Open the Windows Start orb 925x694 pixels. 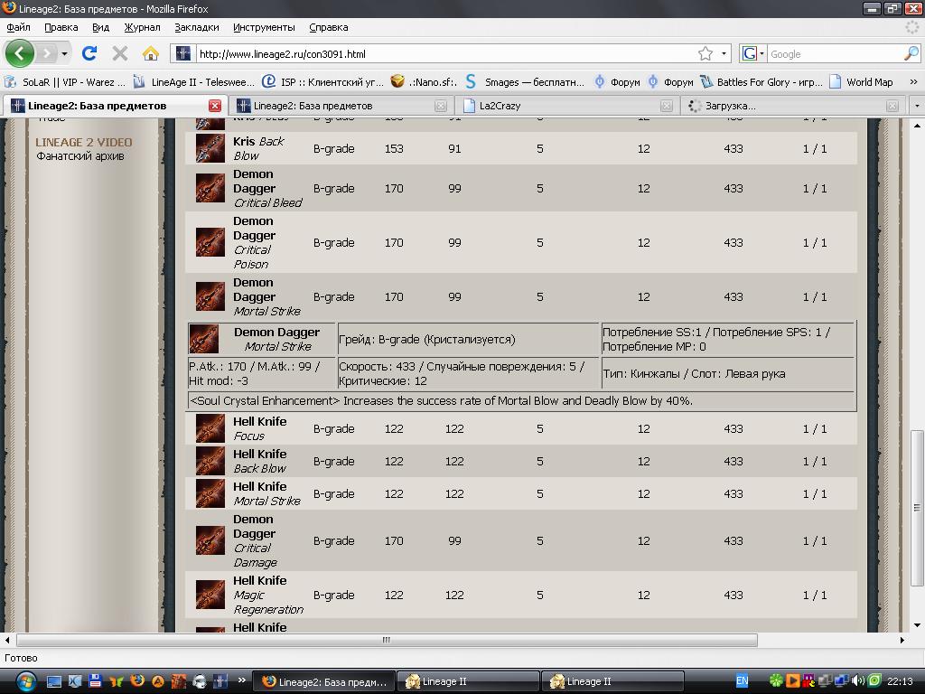(24, 680)
